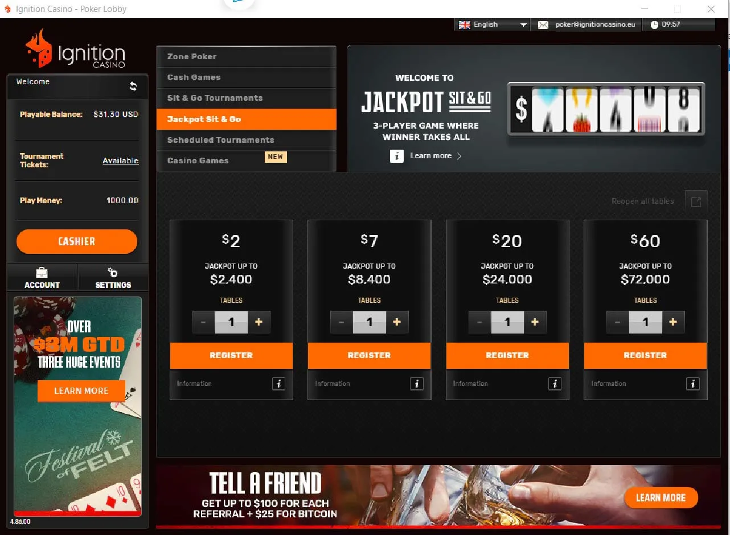Open the Cashier
Screen dimensions: 730x535
pyautogui.click(x=77, y=241)
